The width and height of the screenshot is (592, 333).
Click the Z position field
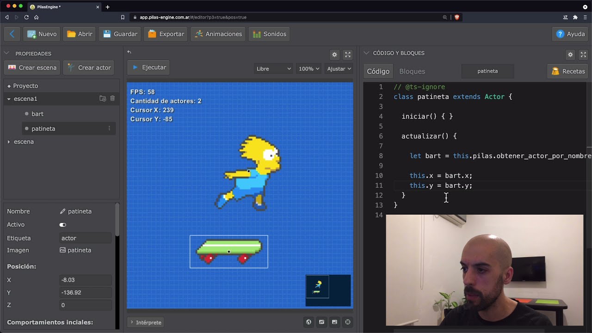[x=86, y=305]
